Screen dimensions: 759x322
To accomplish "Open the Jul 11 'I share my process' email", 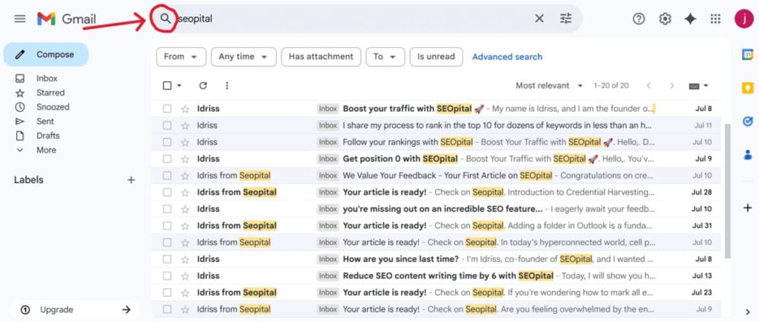I will point(436,126).
